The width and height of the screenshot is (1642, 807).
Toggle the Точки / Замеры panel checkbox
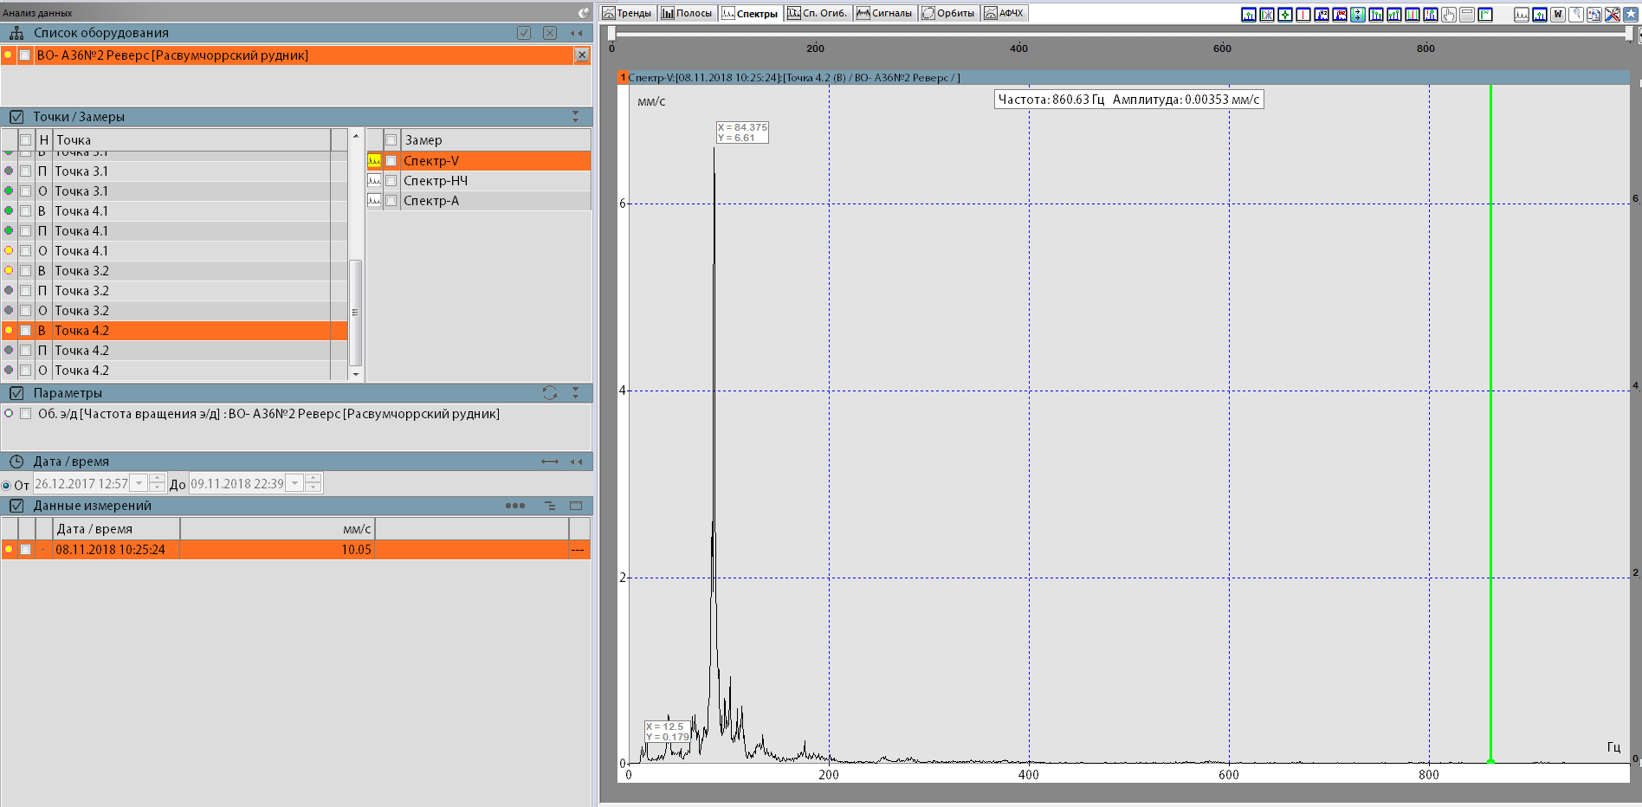pyautogui.click(x=16, y=117)
